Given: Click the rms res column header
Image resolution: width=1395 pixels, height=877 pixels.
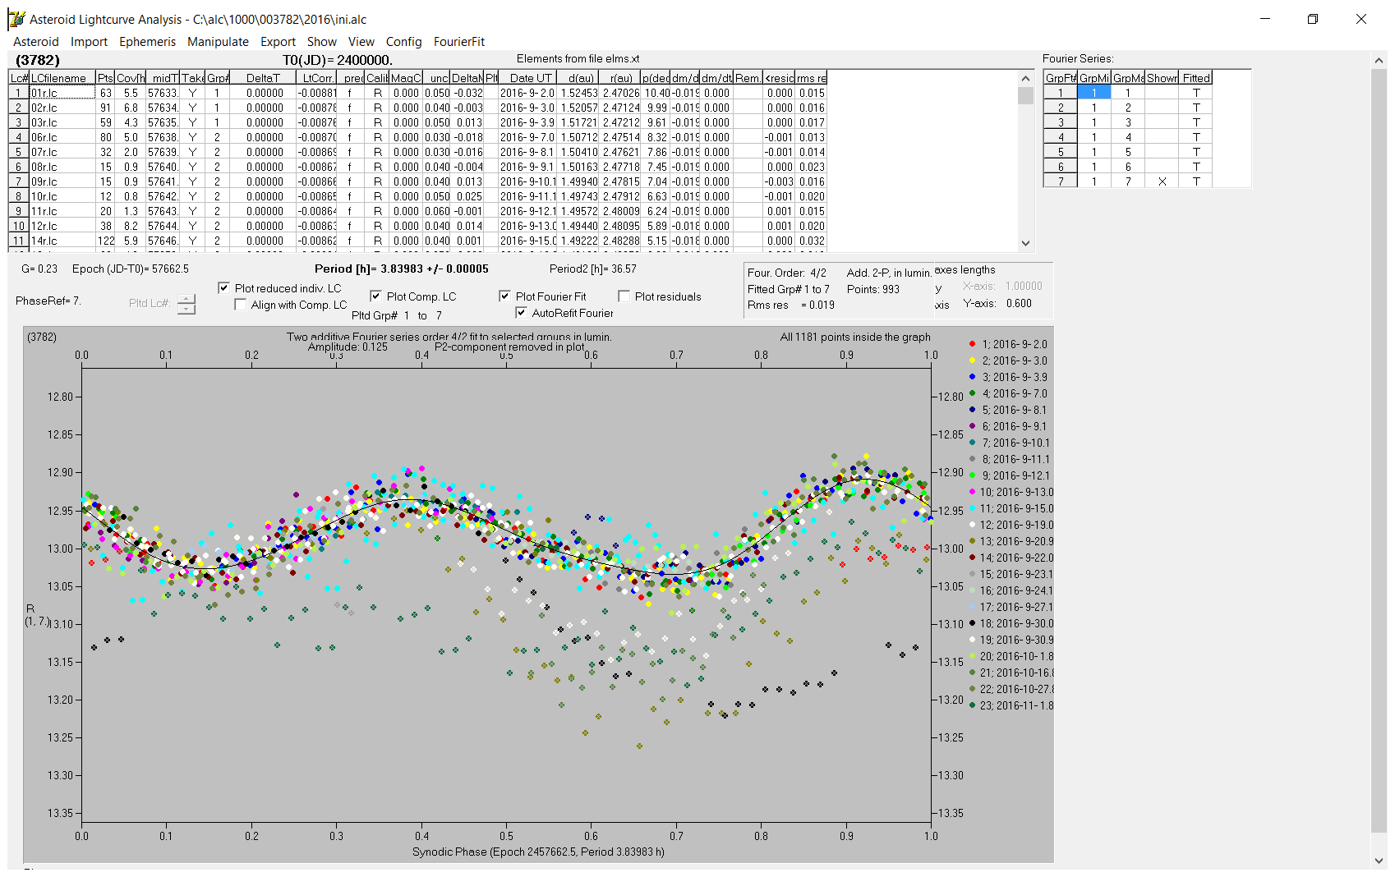Looking at the screenshot, I should 811,78.
